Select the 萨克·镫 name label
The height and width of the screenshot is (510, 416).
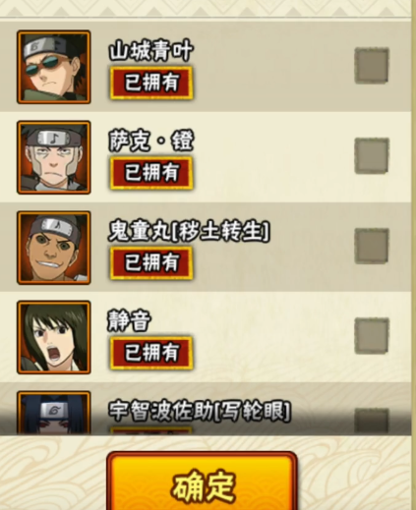point(151,142)
